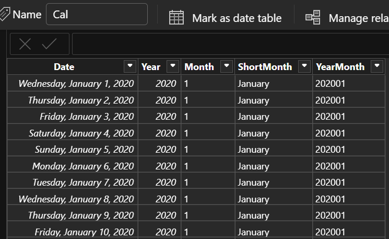The width and height of the screenshot is (389, 239).
Task: Open the Month column filter dropdown
Action: pyautogui.click(x=226, y=66)
